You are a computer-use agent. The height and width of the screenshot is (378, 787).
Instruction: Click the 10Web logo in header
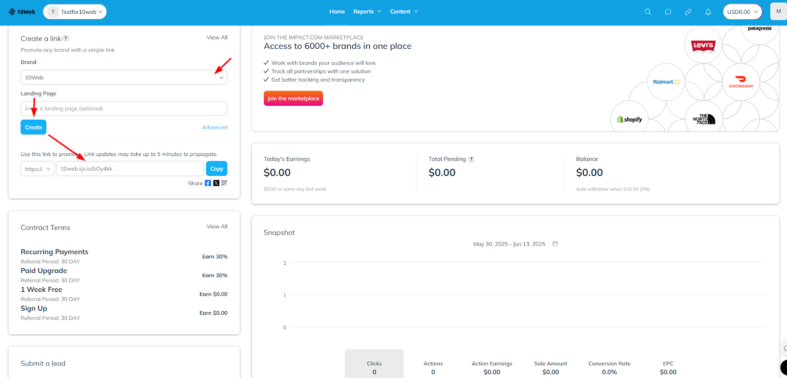click(22, 12)
